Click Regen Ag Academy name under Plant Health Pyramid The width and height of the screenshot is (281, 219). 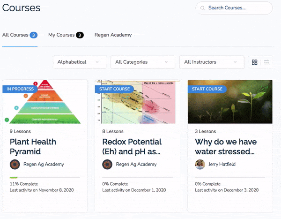tap(44, 164)
